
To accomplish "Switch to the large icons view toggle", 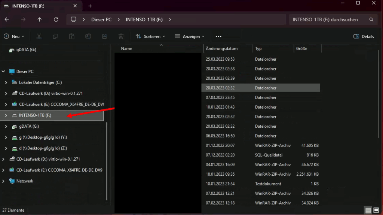I will point(376,210).
